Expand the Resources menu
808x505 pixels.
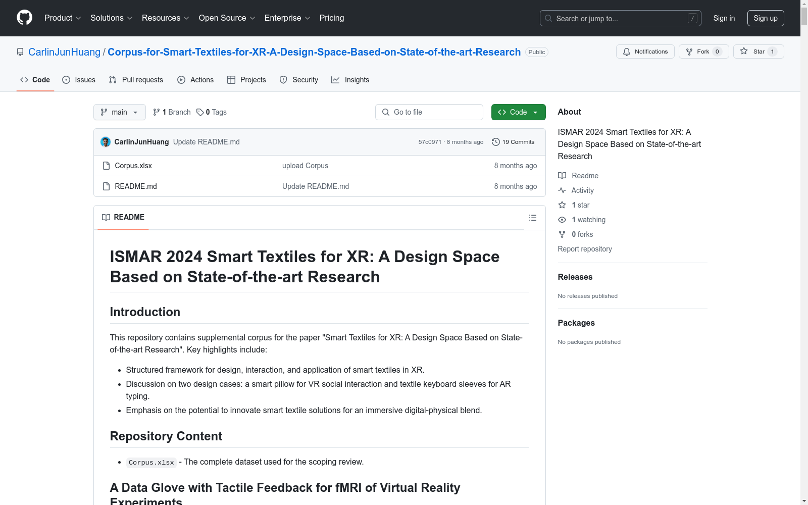pos(166,18)
